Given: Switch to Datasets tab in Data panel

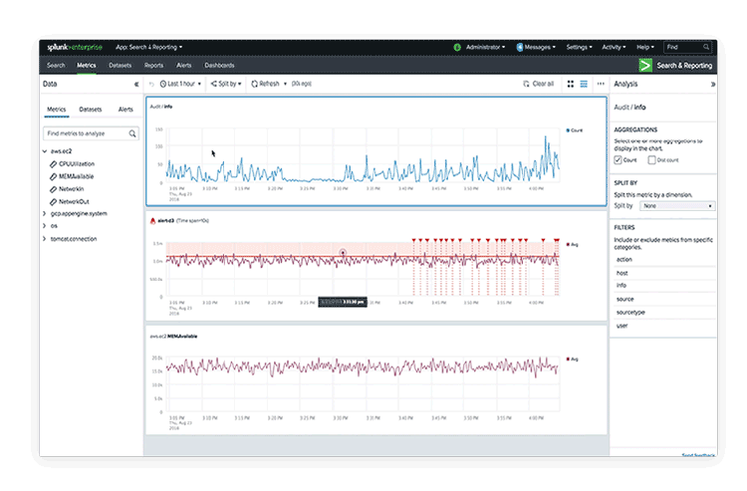Looking at the screenshot, I should click(x=90, y=109).
